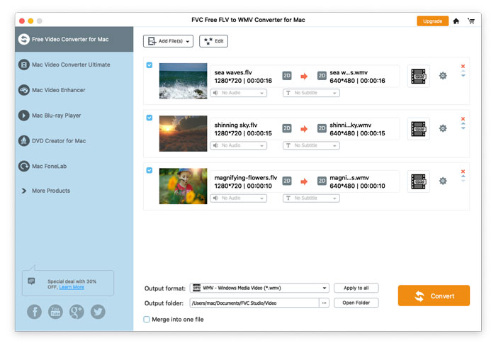Click the Output folder path field
496x348 pixels.
[254, 303]
